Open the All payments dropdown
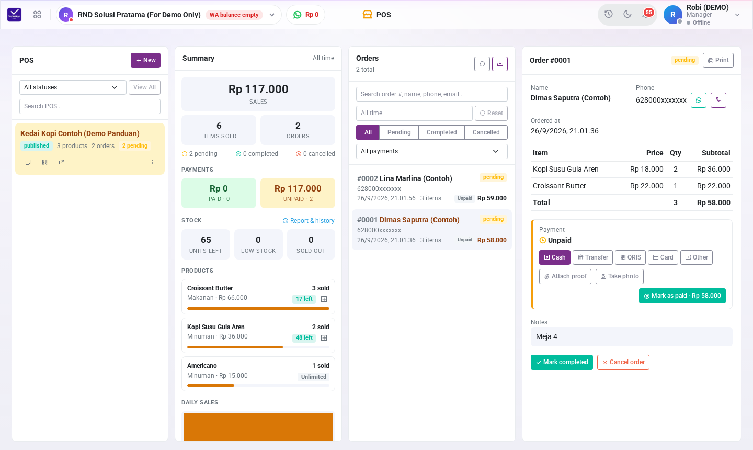753x450 pixels. [432, 151]
